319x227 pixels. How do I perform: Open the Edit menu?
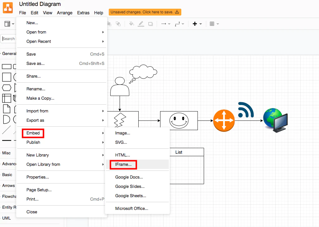pos(34,13)
